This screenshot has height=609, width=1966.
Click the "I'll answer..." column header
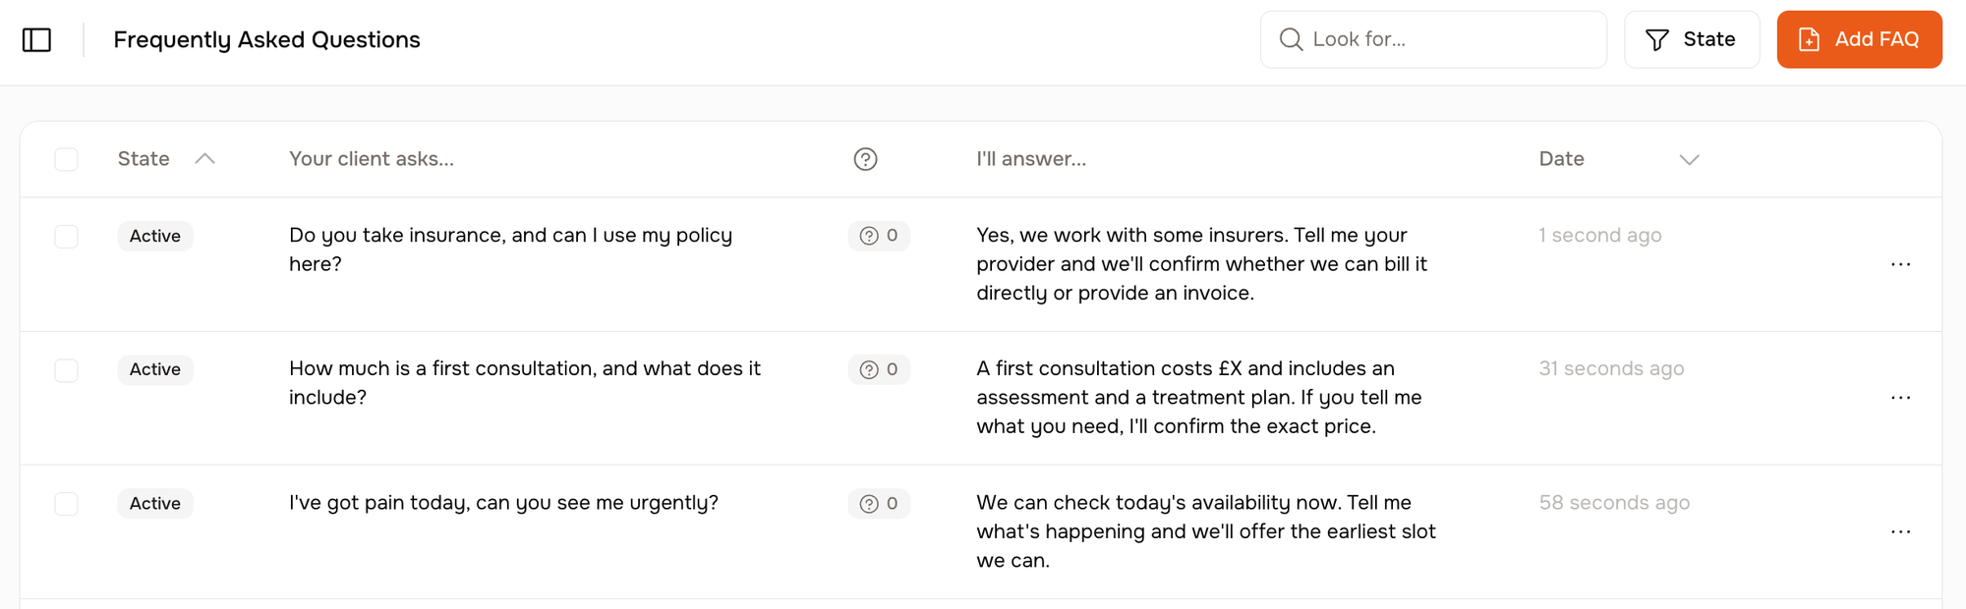1031,159
